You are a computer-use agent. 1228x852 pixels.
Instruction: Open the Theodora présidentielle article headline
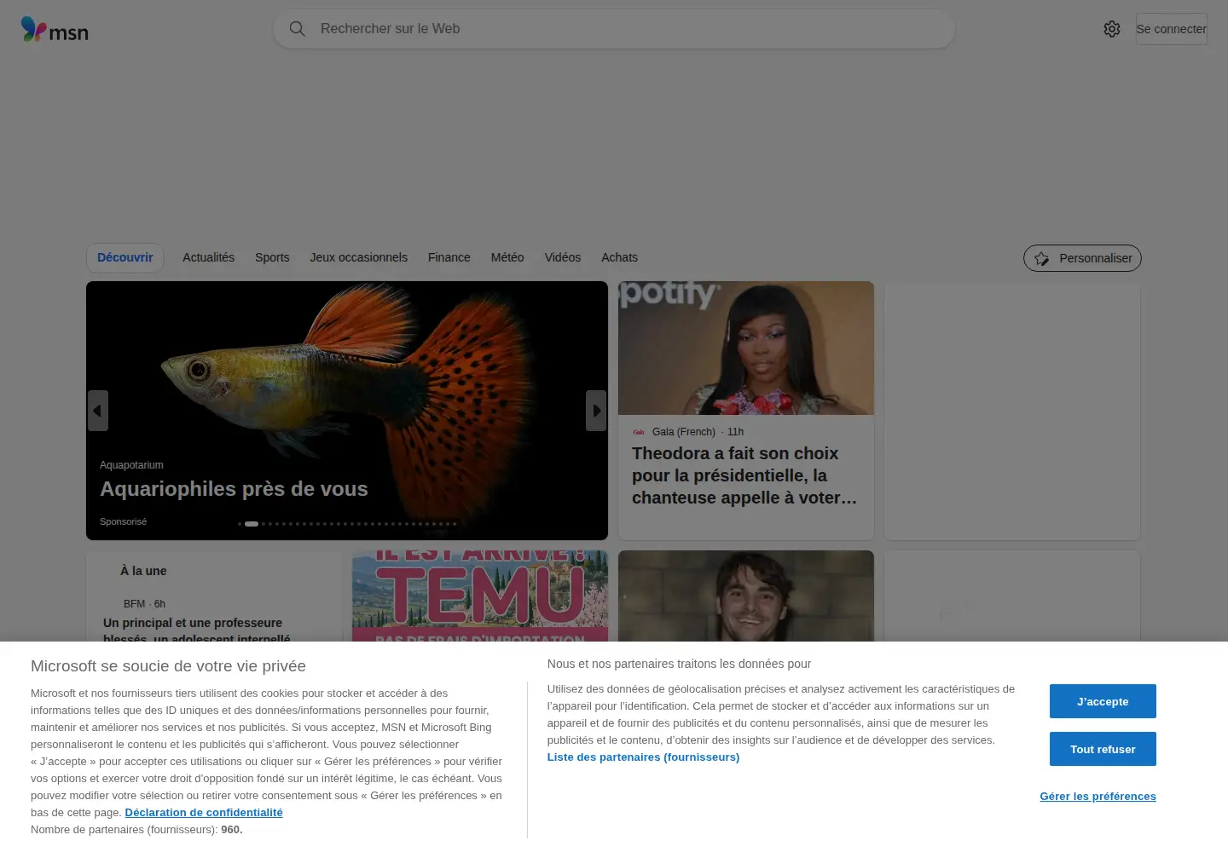744,475
